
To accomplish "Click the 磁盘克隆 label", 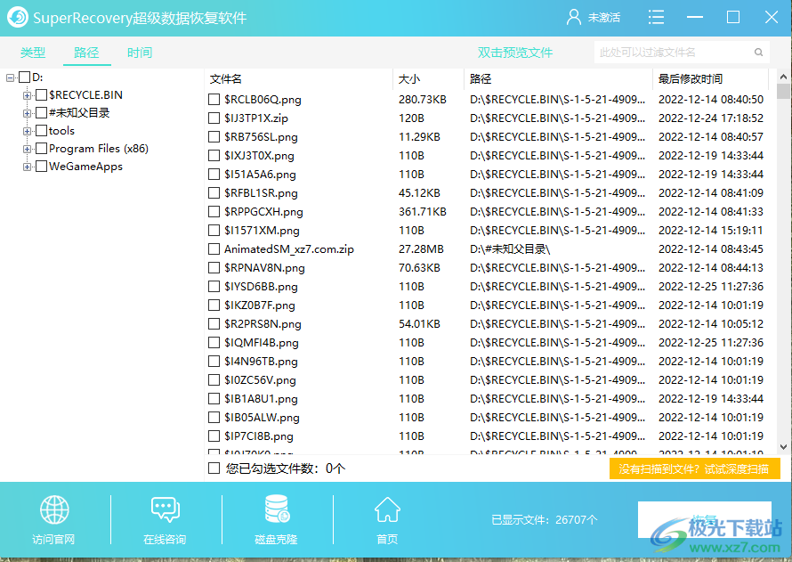I will (x=276, y=540).
